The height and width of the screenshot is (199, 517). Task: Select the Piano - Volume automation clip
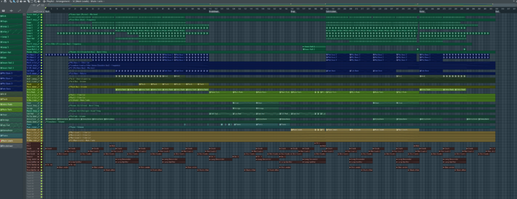pos(282,127)
